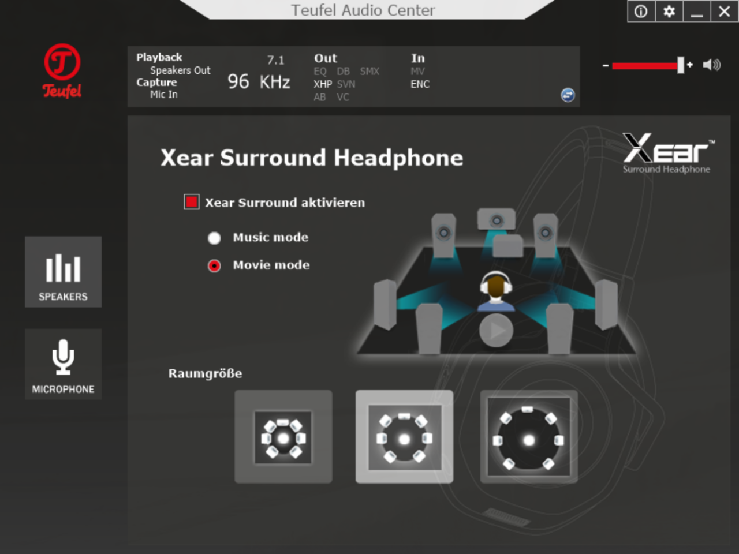Open the info button in title bar
Image resolution: width=739 pixels, height=554 pixels.
[641, 12]
